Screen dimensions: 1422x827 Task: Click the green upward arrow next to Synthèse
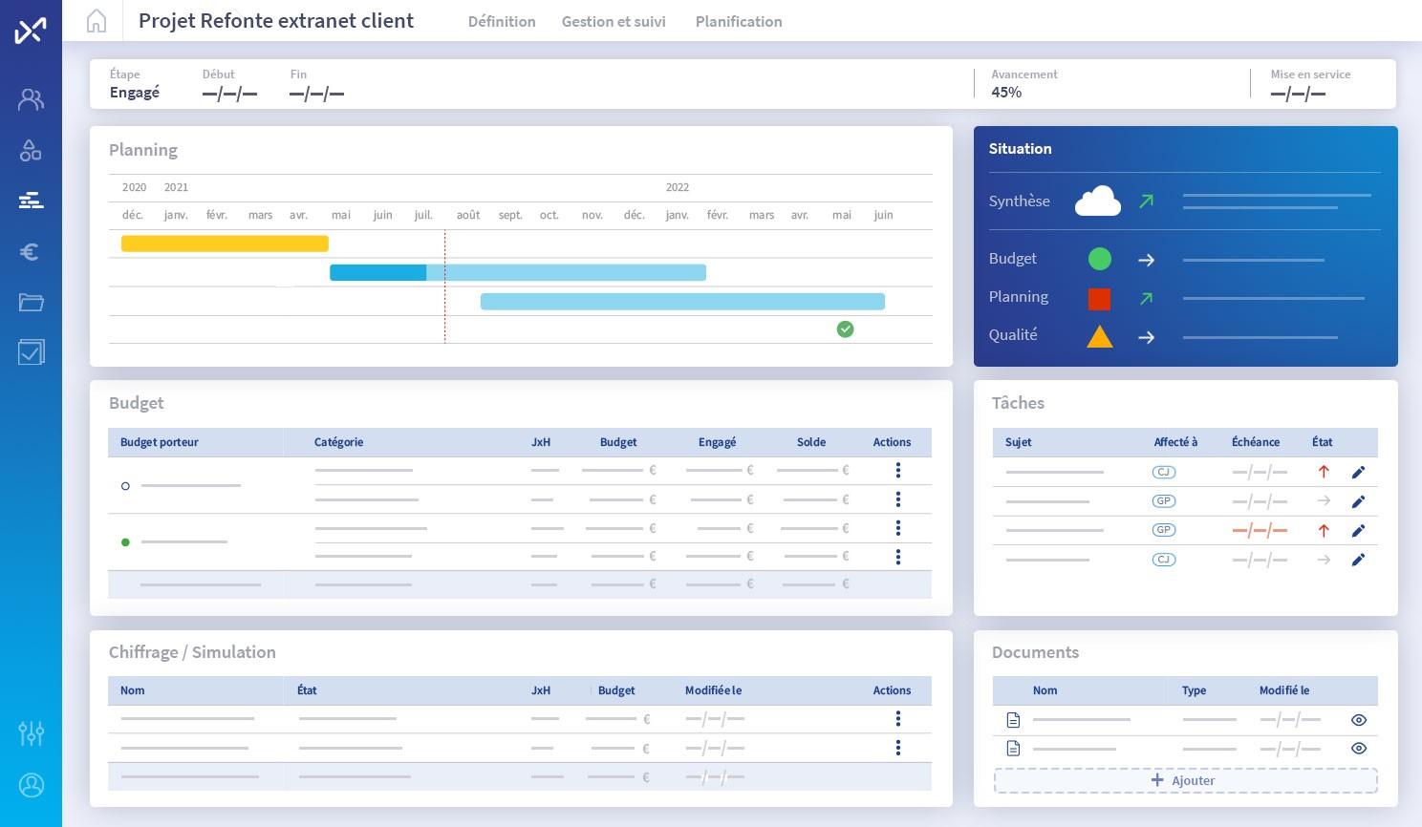[1146, 201]
